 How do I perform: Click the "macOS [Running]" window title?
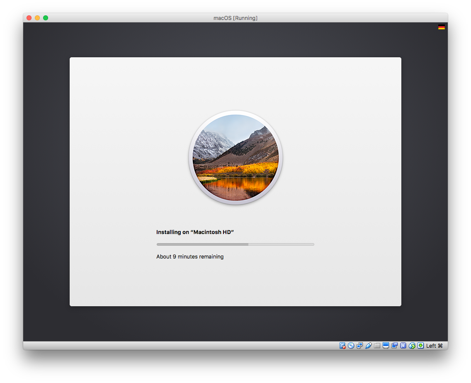click(235, 18)
